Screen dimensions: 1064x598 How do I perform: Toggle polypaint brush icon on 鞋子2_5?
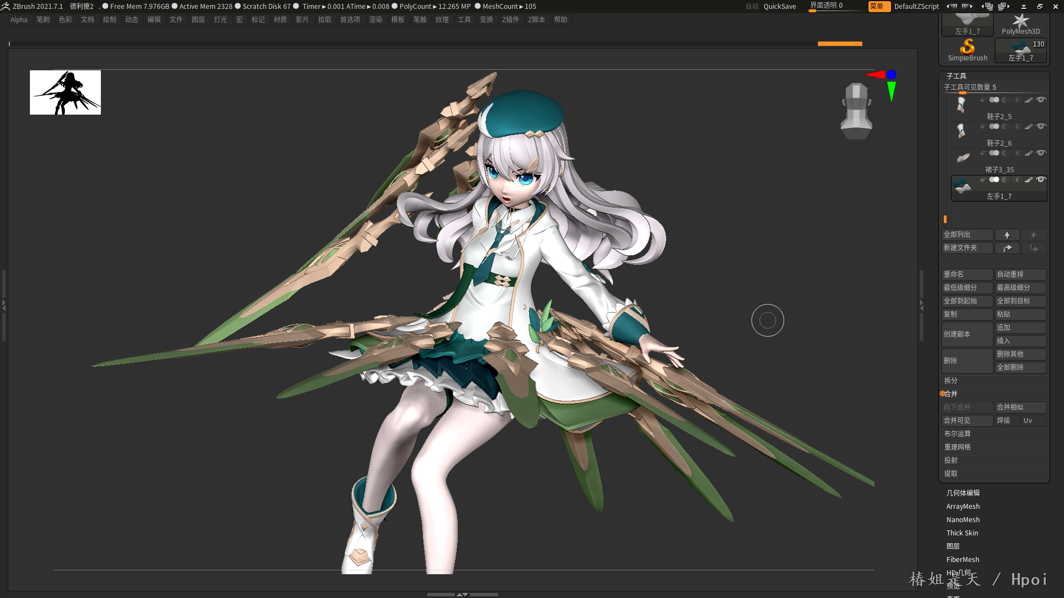pos(1029,100)
